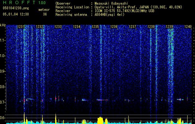The height and width of the screenshot is (124, 195).
Task: Click the 0.7 frequency axis label
Action: [2, 102]
